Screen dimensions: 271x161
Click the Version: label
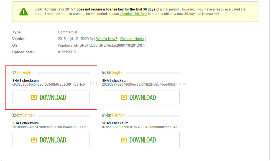19,39
